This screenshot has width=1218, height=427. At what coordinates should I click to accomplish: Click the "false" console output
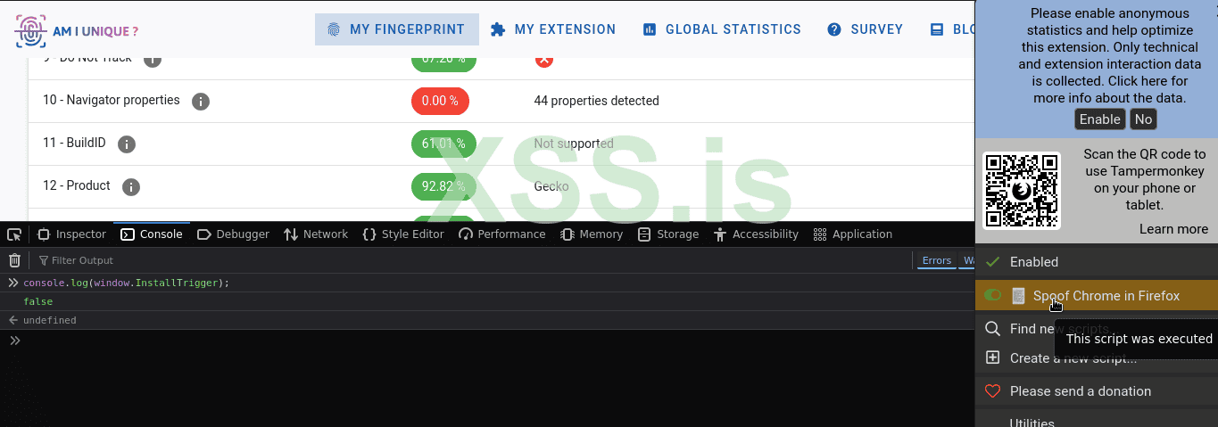click(37, 301)
